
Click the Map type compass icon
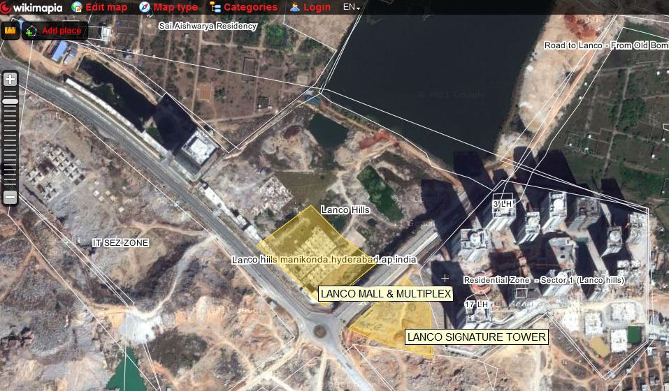145,7
